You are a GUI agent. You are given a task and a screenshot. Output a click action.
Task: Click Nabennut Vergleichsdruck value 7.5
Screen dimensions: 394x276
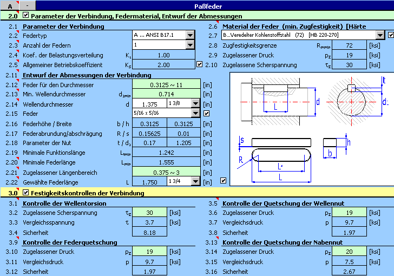click(x=349, y=262)
